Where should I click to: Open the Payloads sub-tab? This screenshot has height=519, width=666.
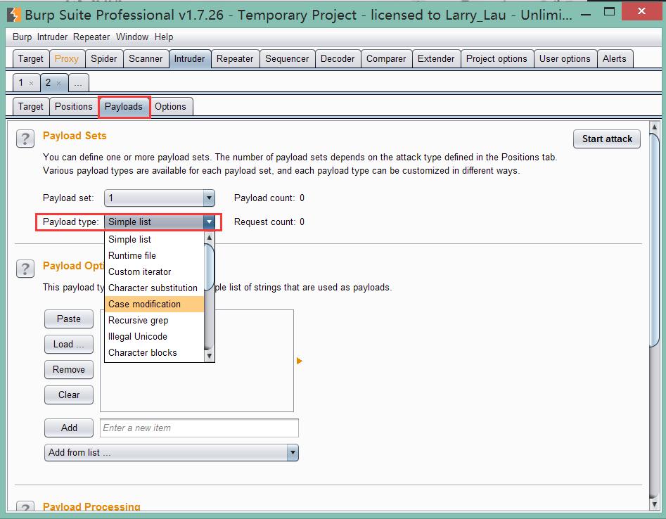click(124, 106)
